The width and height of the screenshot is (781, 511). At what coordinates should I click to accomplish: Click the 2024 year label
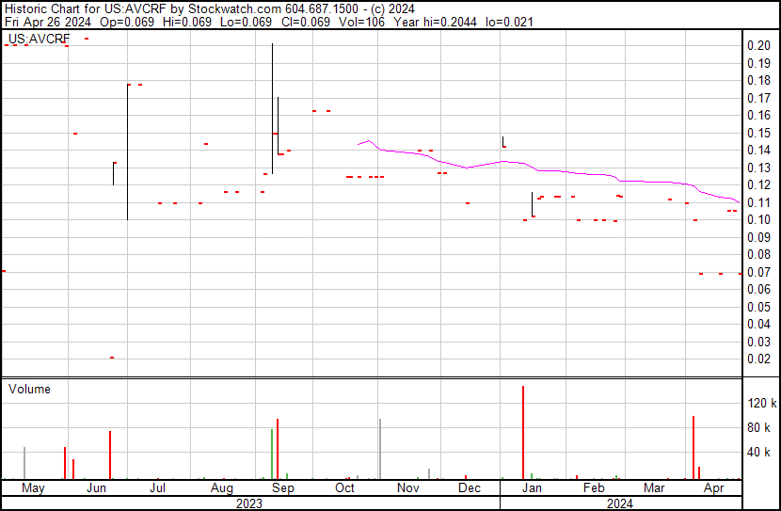click(619, 503)
